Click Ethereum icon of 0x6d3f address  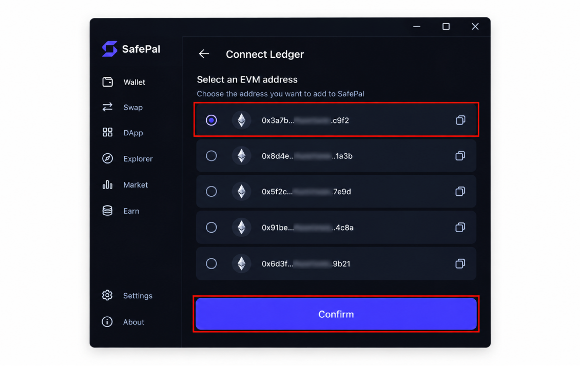(x=242, y=263)
